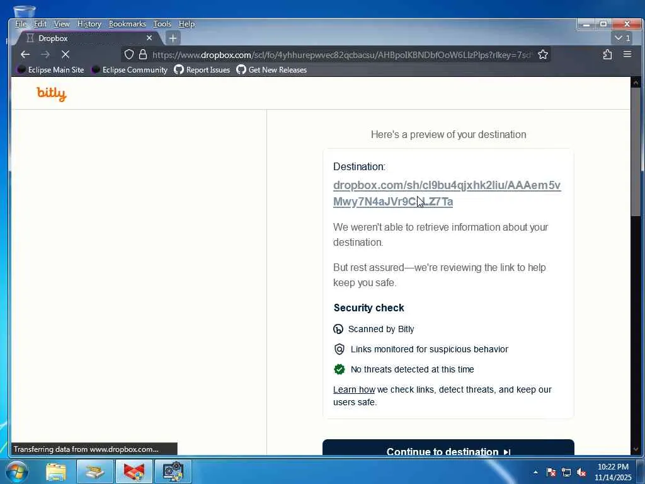Open the hamburger application menu
The height and width of the screenshot is (484, 645).
tap(627, 54)
